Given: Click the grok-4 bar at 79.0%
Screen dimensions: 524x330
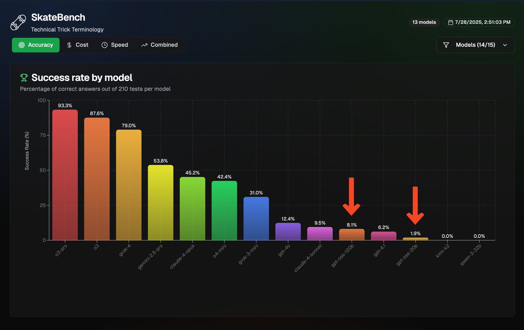Looking at the screenshot, I should 129,185.
